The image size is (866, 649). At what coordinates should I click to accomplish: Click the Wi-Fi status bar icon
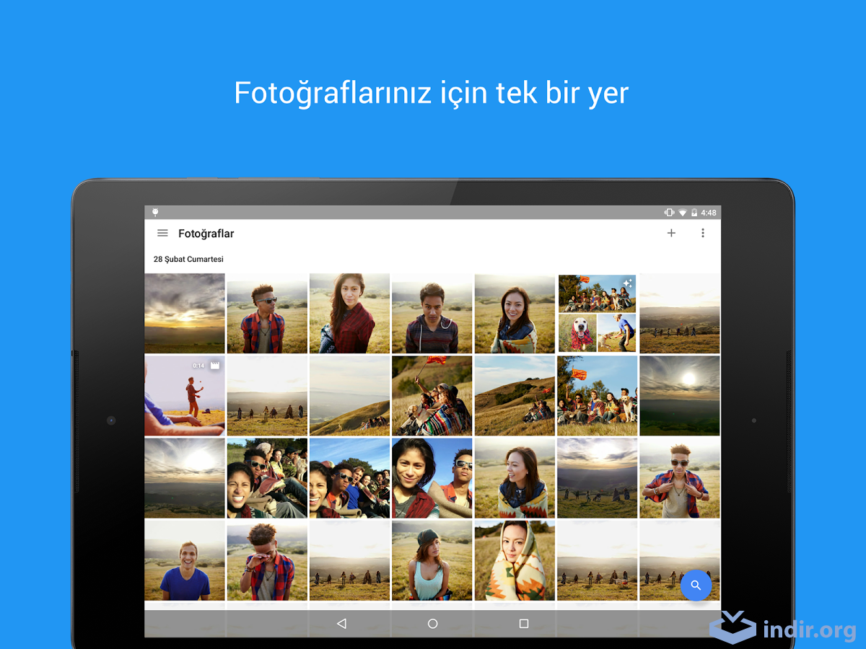point(681,212)
